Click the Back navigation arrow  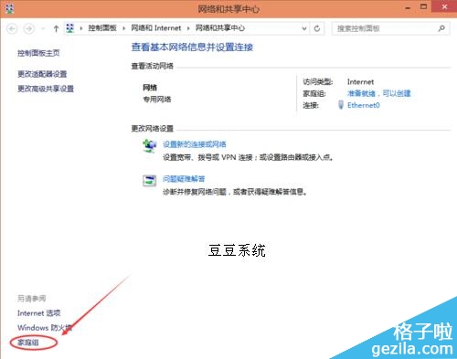pos(12,28)
